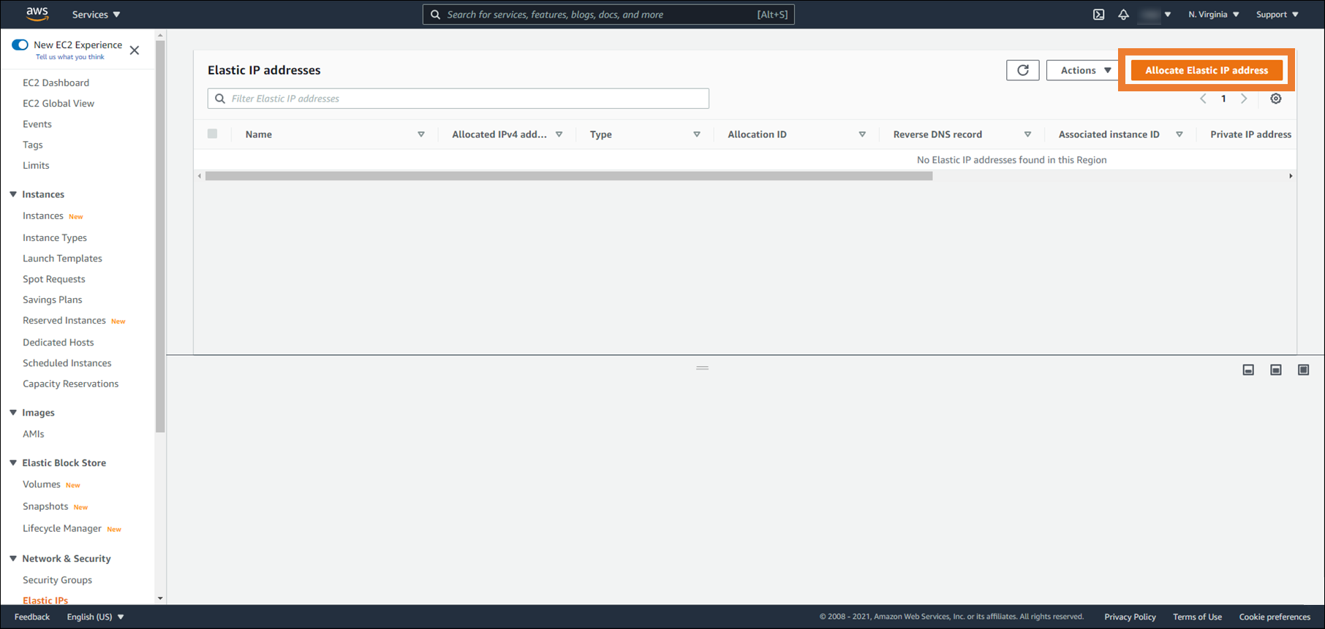Click the sidebar vertical scrollbar thumb
This screenshot has height=629, width=1325.
(x=160, y=237)
